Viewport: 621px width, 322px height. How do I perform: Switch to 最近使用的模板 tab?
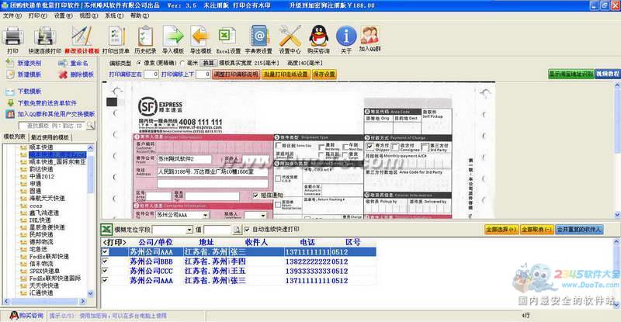(50, 137)
